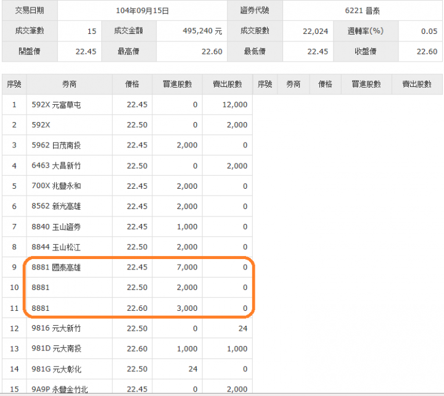This screenshot has height=396, width=444.
Task: Select broker 700X 兆豐永和
Action: (56, 186)
